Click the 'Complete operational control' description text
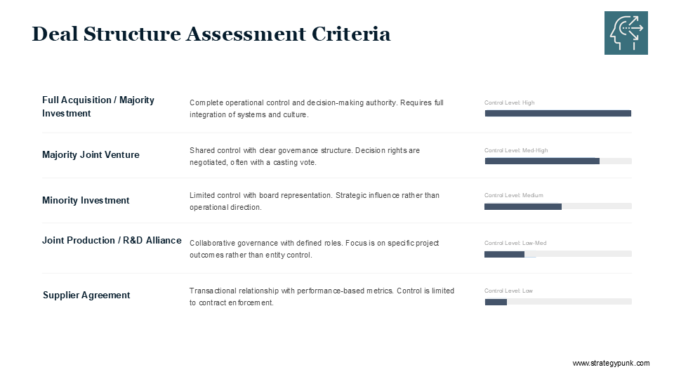674x379 pixels. coord(317,109)
